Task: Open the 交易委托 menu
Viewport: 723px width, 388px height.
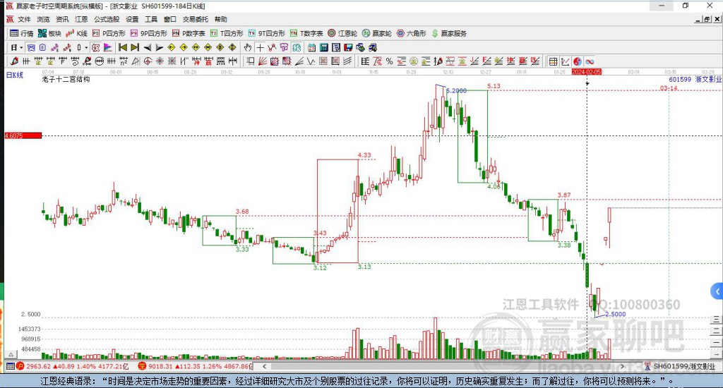Action: click(195, 19)
